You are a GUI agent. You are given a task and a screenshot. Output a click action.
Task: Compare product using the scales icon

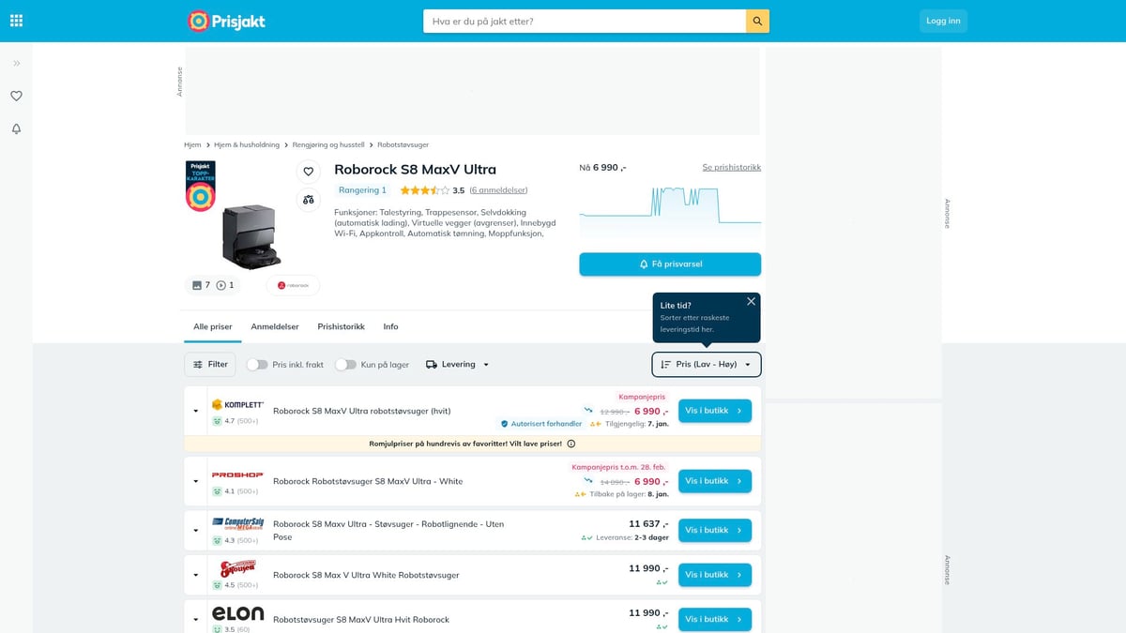coord(308,200)
